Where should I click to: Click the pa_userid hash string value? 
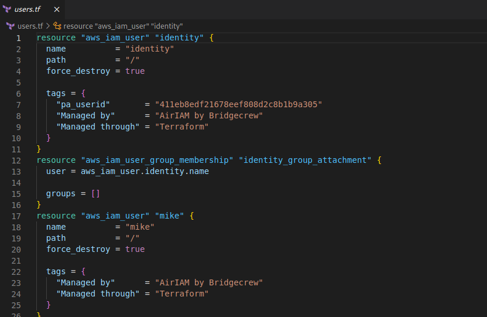(x=238, y=104)
